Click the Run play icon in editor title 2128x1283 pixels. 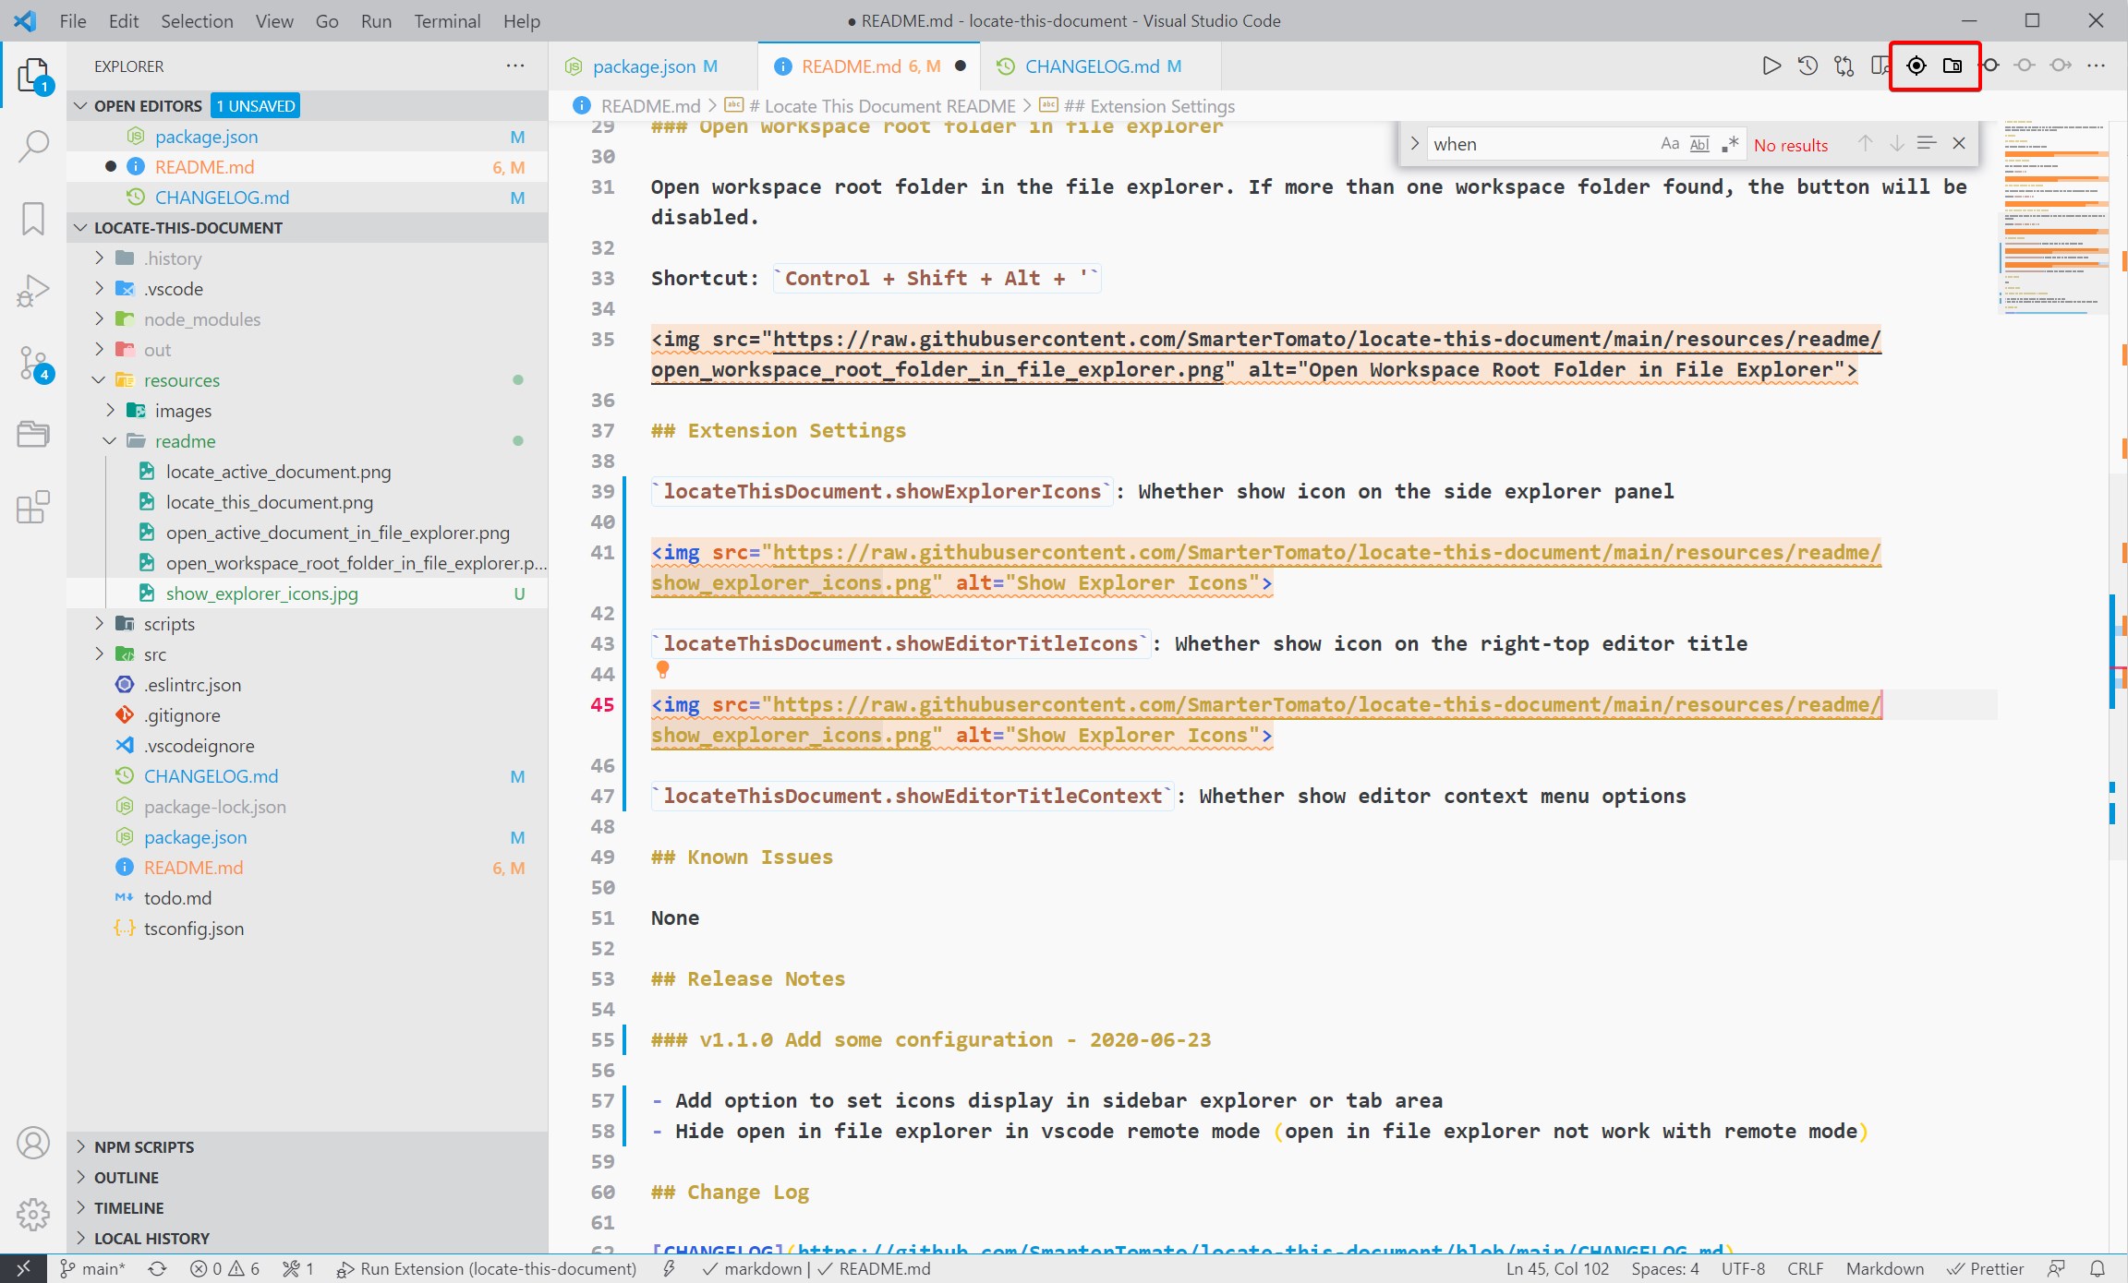coord(1771,66)
